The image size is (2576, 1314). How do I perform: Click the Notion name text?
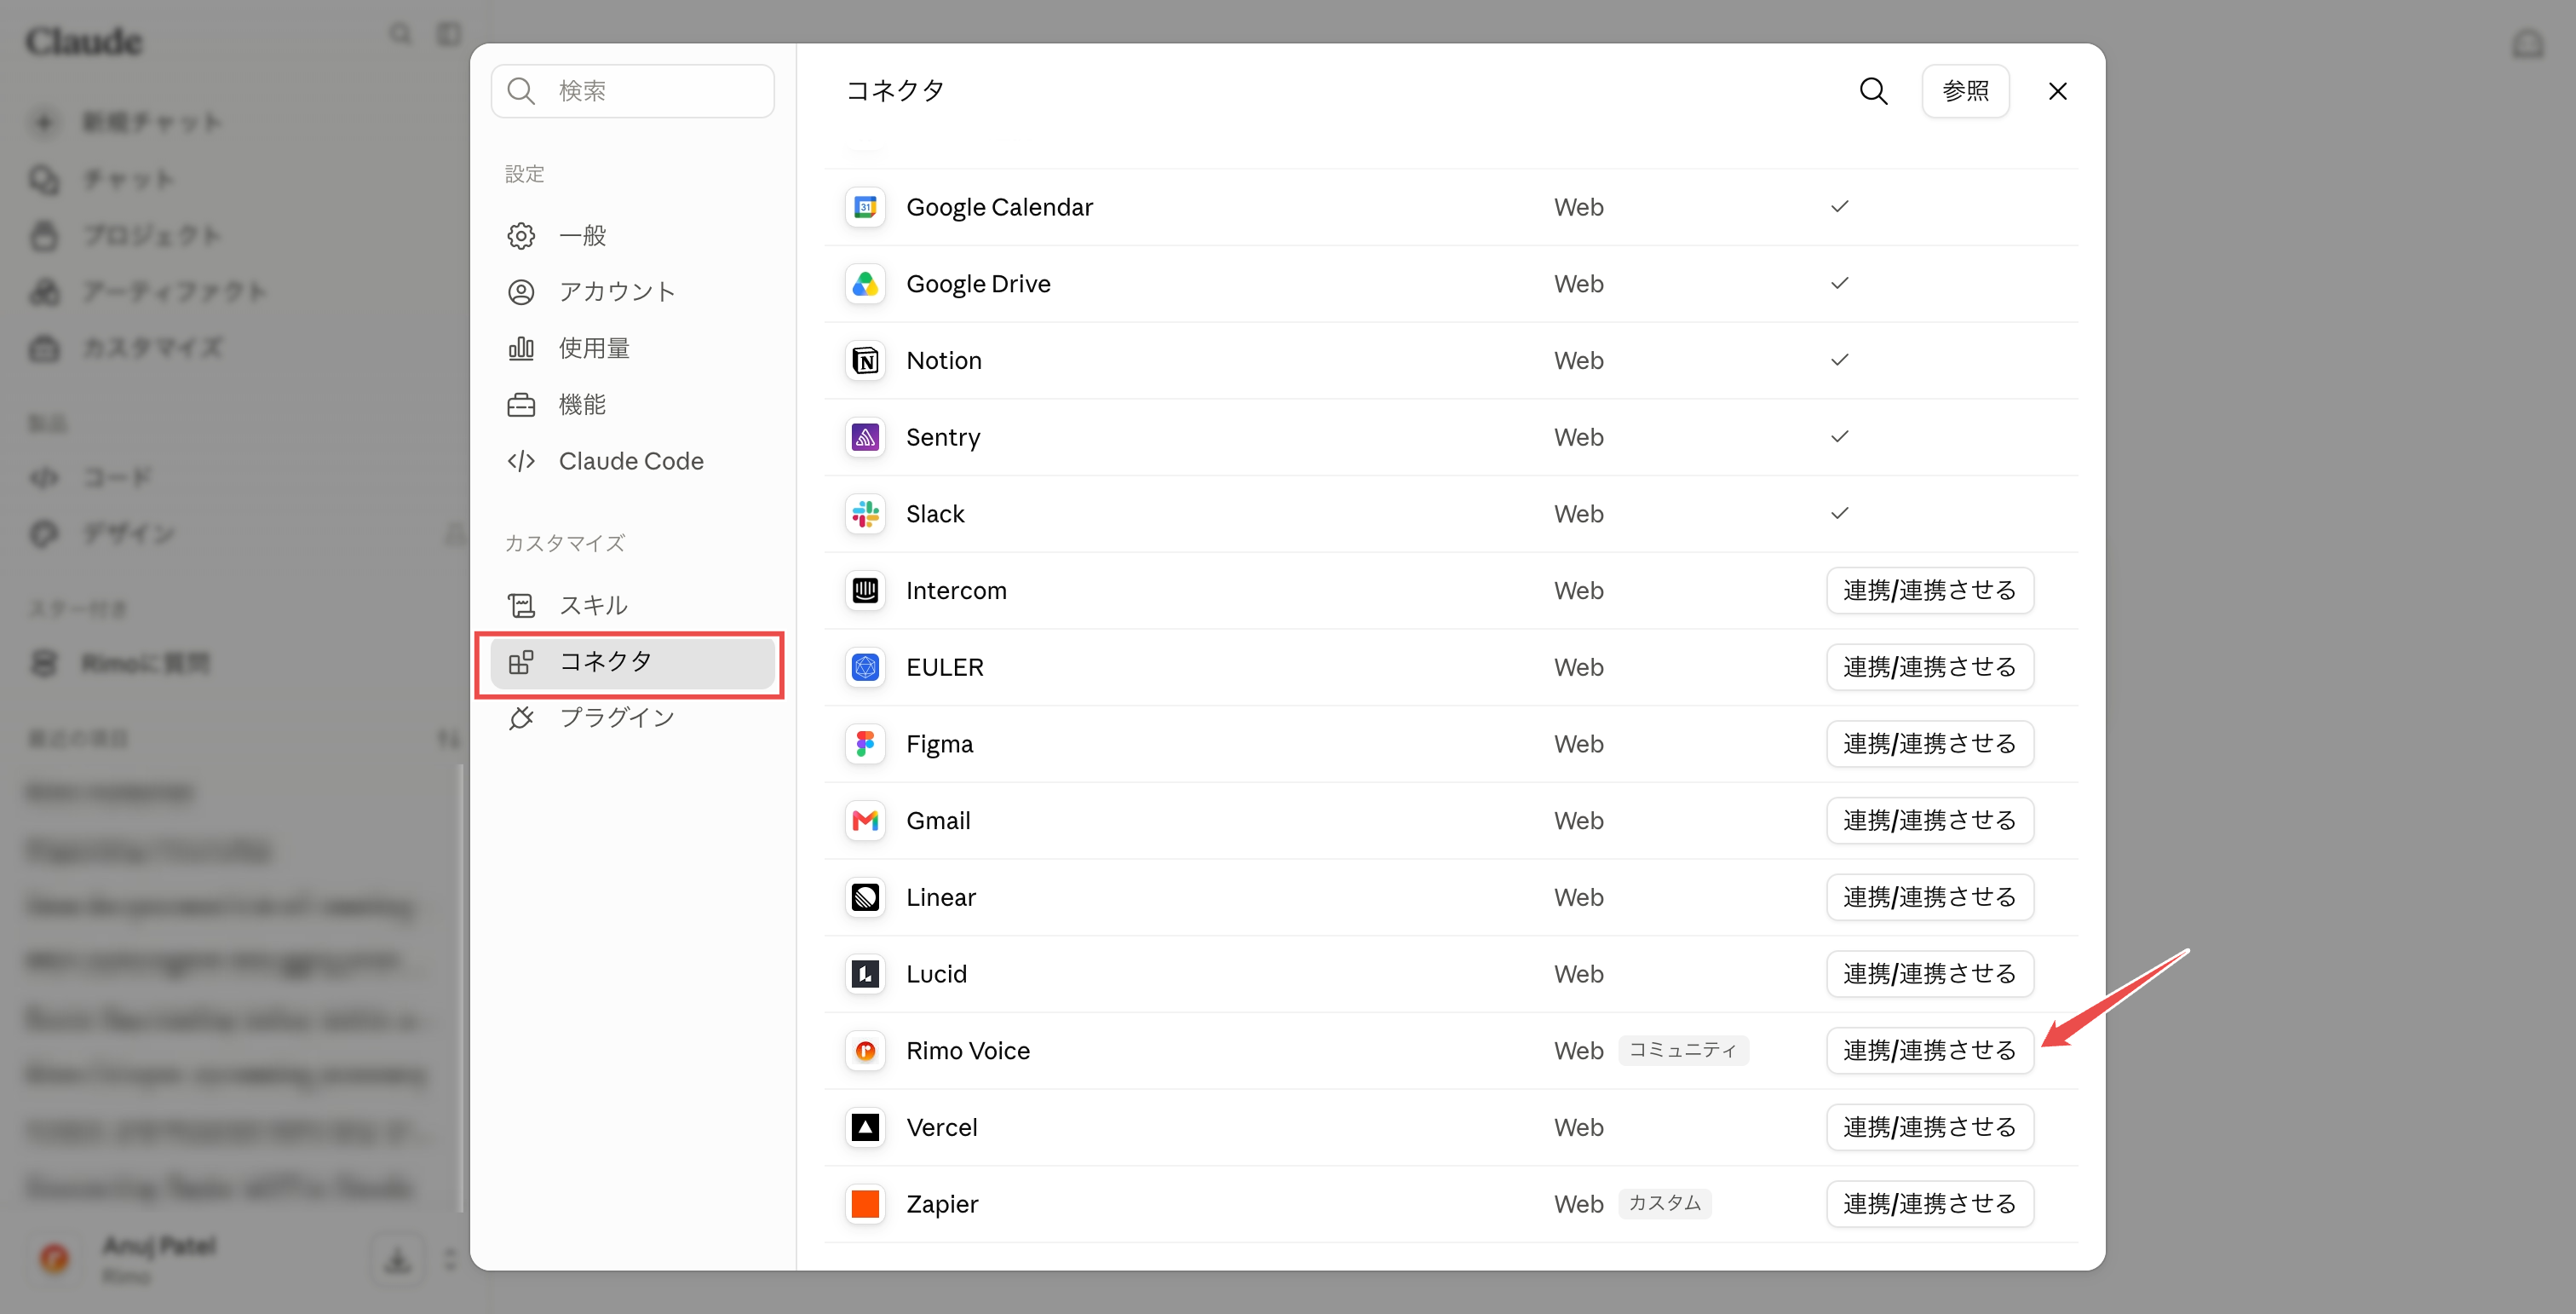click(x=943, y=361)
